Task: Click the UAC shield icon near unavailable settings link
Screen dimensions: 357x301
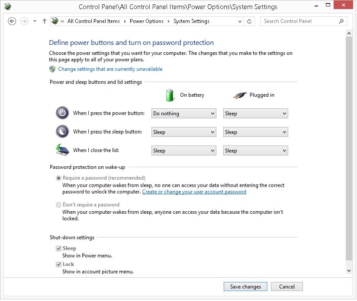Action: (x=52, y=69)
